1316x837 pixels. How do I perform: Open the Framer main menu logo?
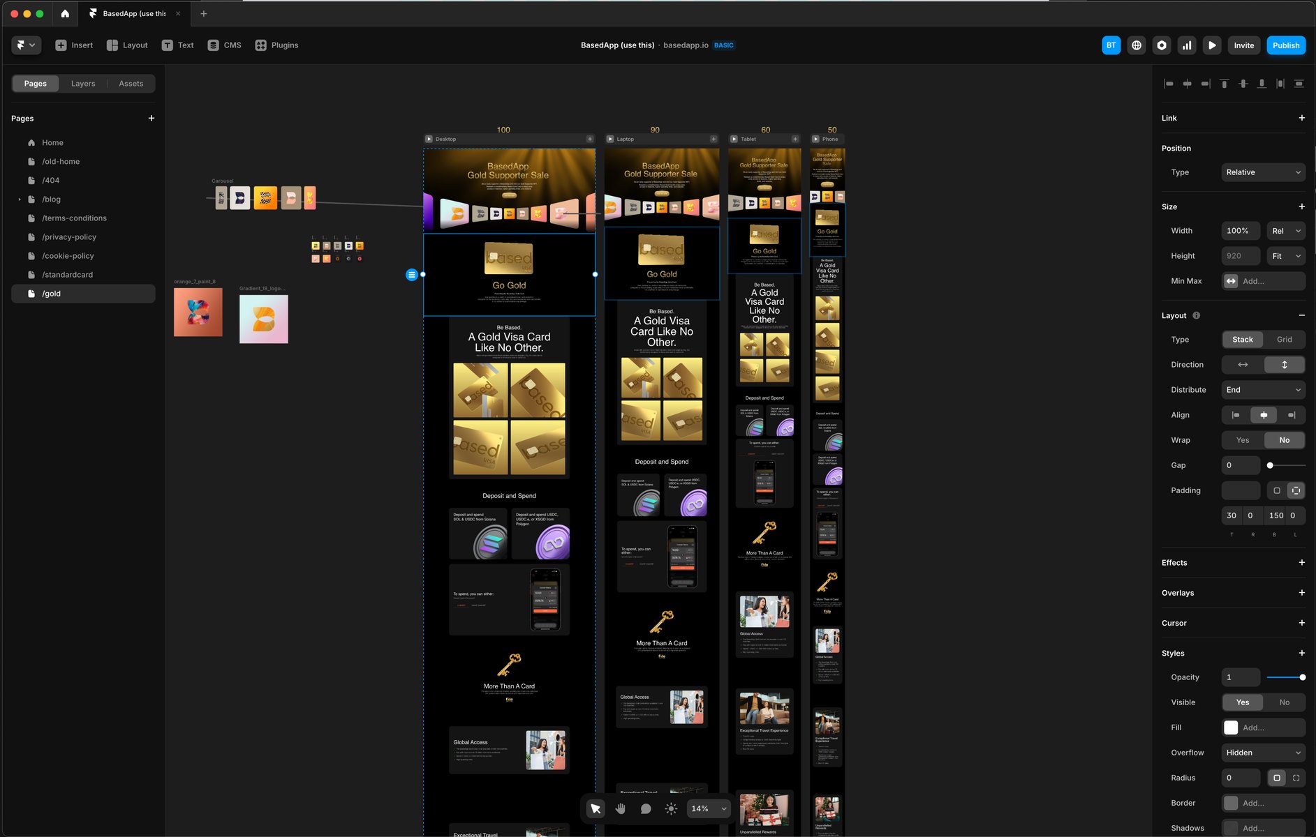pyautogui.click(x=26, y=45)
